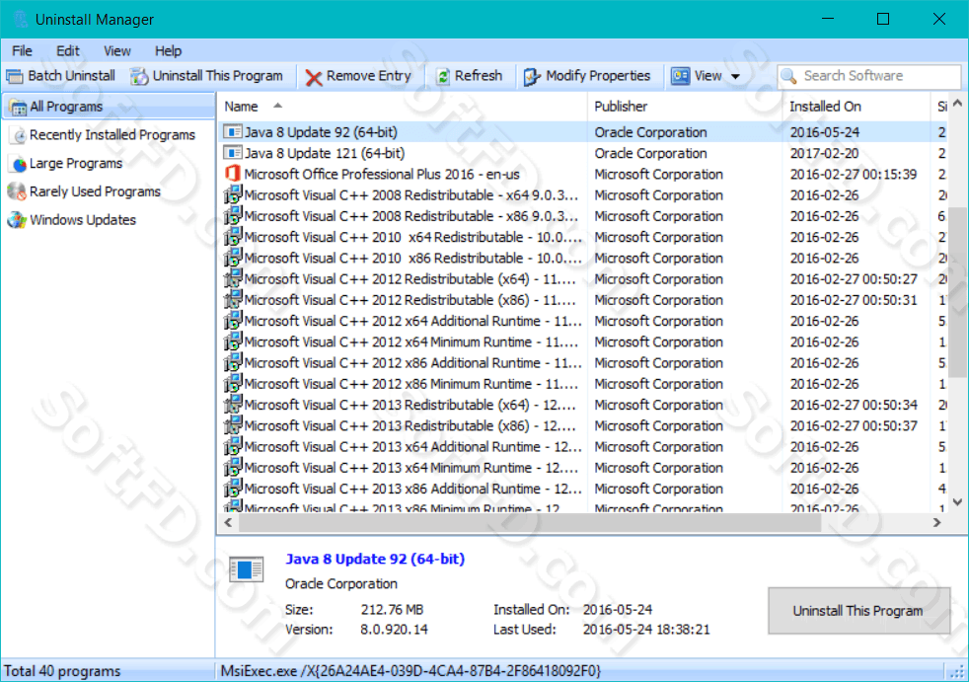
Task: Select Visual C++ 2013 x64 Minimum Runtime row
Action: click(583, 468)
